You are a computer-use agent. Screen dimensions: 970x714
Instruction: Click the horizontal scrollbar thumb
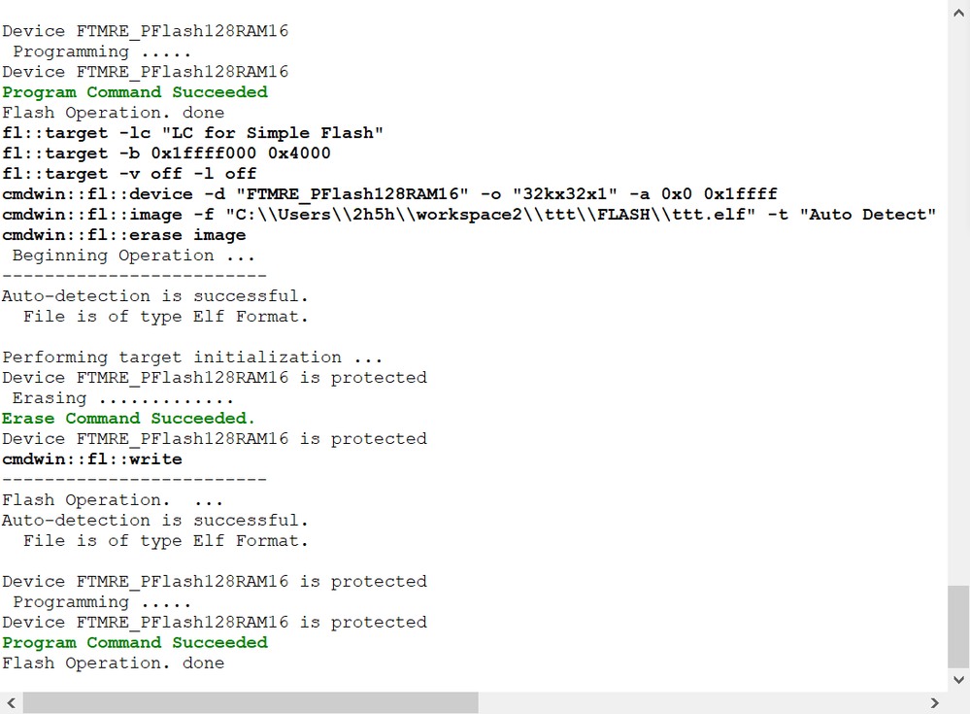(x=251, y=702)
